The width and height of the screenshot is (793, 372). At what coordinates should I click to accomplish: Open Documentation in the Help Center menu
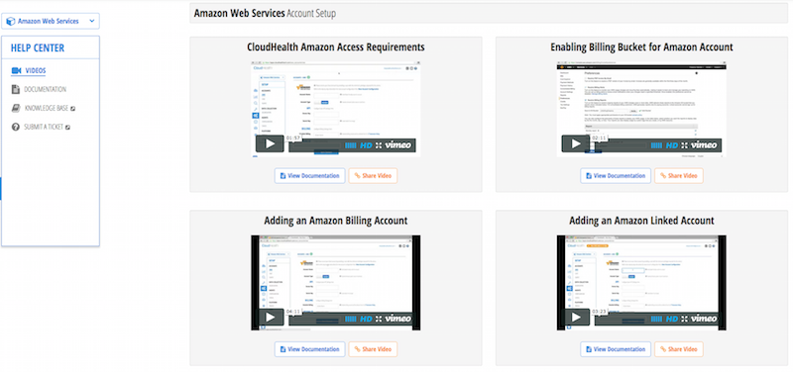pos(39,89)
